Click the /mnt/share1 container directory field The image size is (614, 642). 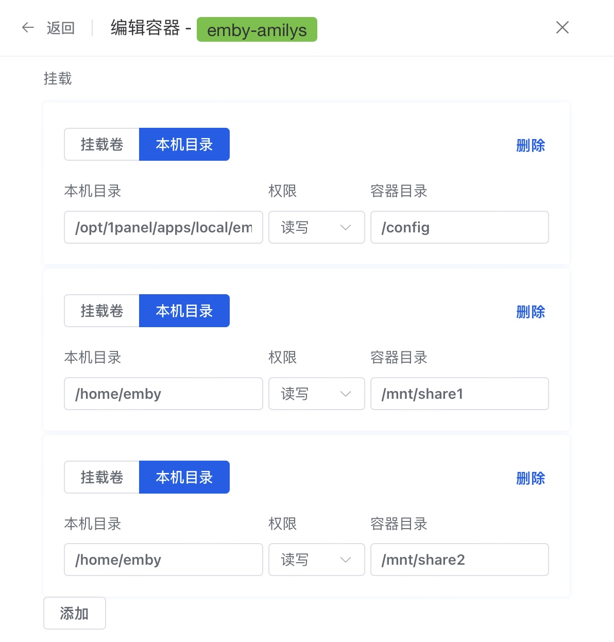click(x=459, y=394)
